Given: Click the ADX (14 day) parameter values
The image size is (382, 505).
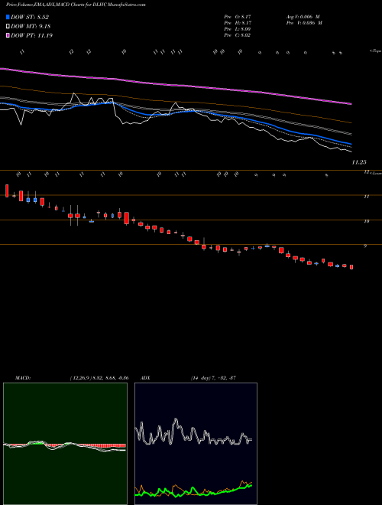Looking at the screenshot, I should 213,378.
